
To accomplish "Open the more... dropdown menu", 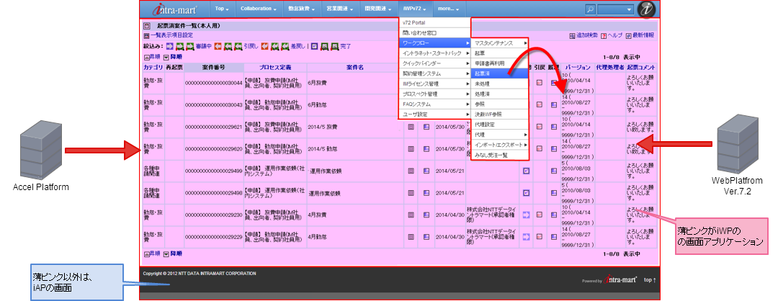I will coord(448,9).
